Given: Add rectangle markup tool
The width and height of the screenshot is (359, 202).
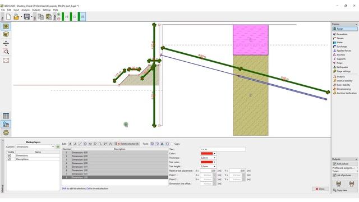Looking at the screenshot, I should coord(90,144).
